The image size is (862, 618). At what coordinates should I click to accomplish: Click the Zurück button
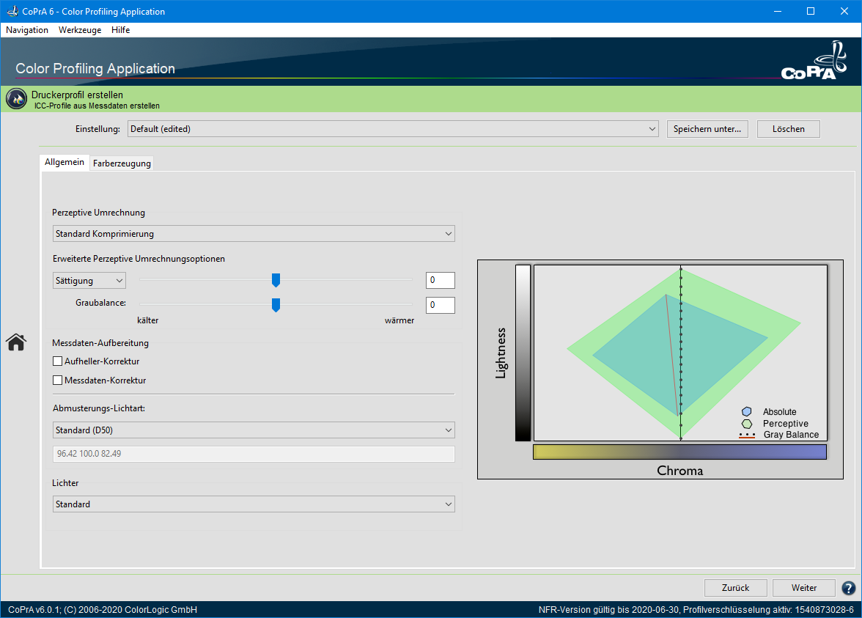(x=735, y=588)
